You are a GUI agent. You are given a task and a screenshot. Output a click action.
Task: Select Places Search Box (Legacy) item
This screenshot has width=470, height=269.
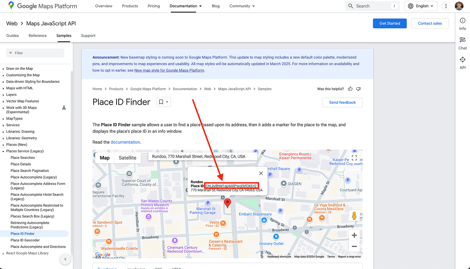click(x=32, y=216)
